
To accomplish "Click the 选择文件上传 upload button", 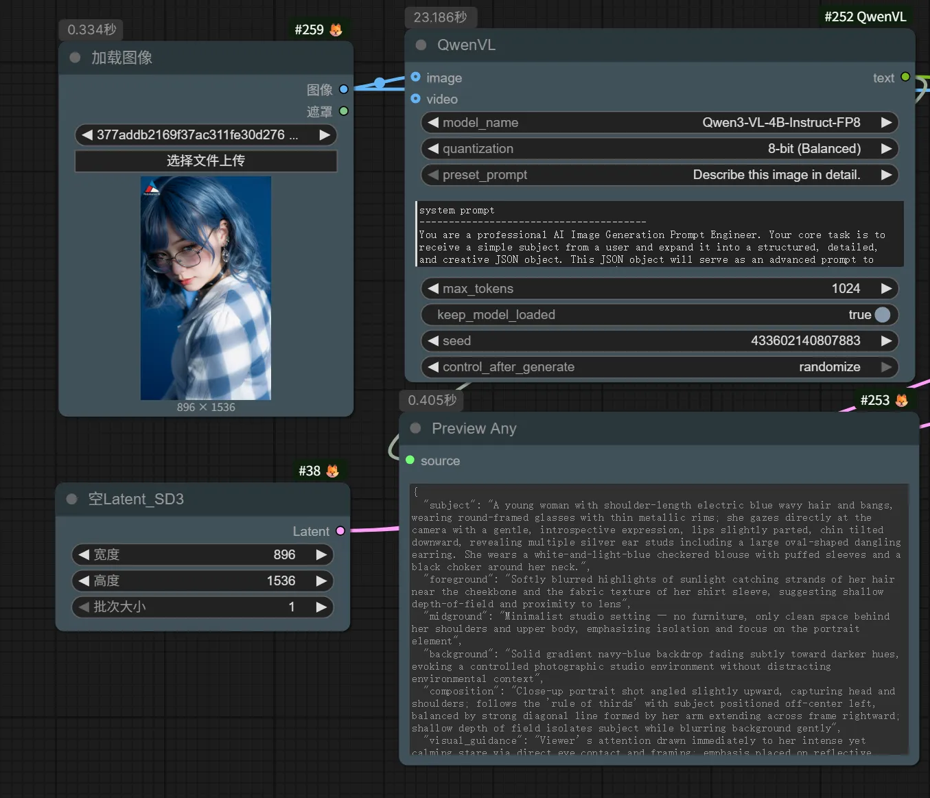I will [x=206, y=161].
